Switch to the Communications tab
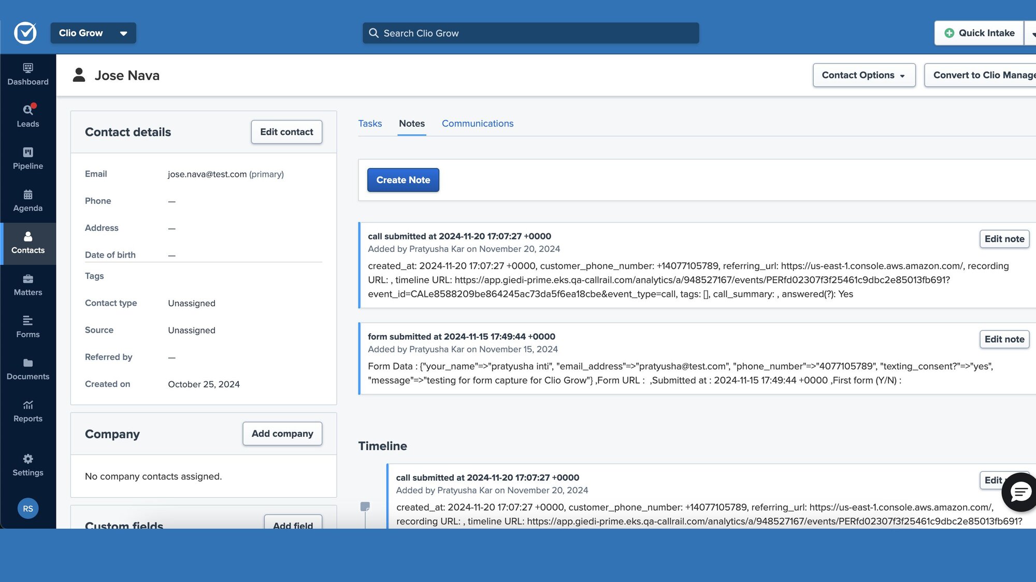 478,124
